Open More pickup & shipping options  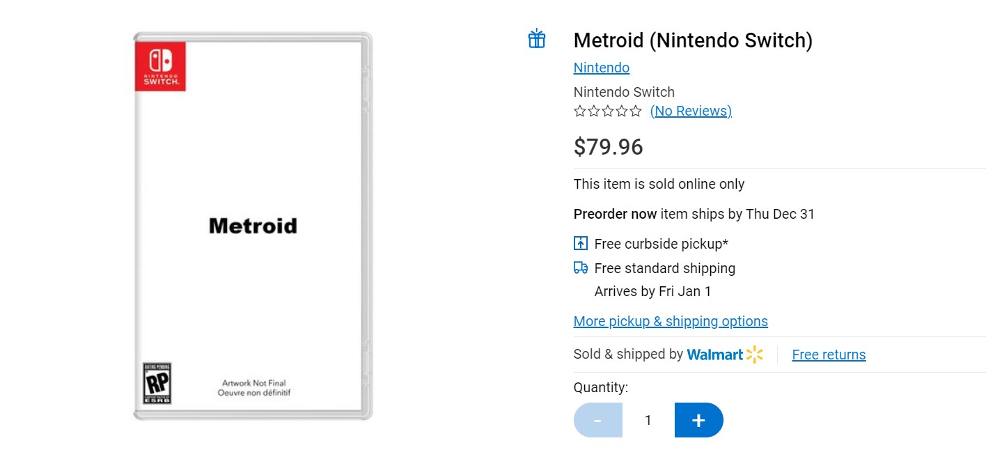[x=671, y=321]
